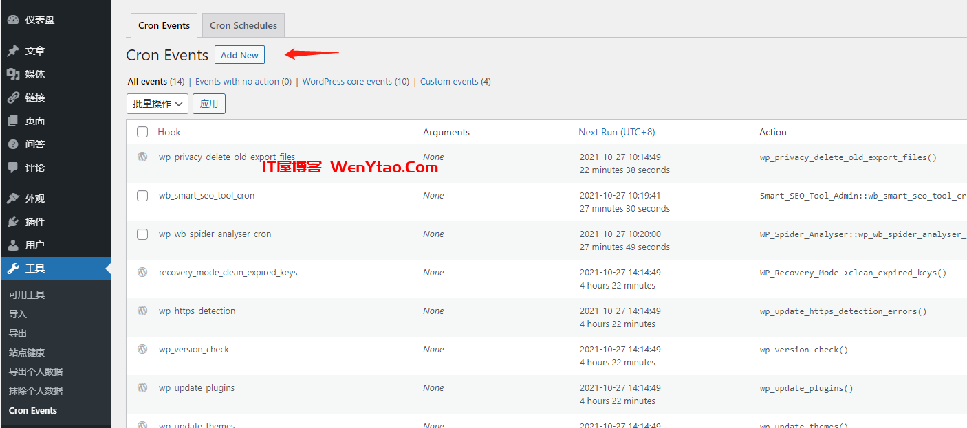Select the wb_smart_seo_tool_cron hook name

pyautogui.click(x=206, y=196)
